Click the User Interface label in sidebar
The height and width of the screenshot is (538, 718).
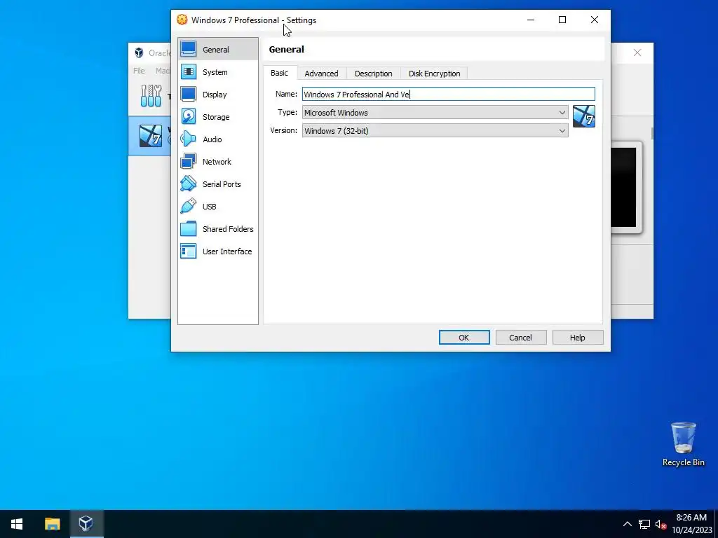[227, 251]
